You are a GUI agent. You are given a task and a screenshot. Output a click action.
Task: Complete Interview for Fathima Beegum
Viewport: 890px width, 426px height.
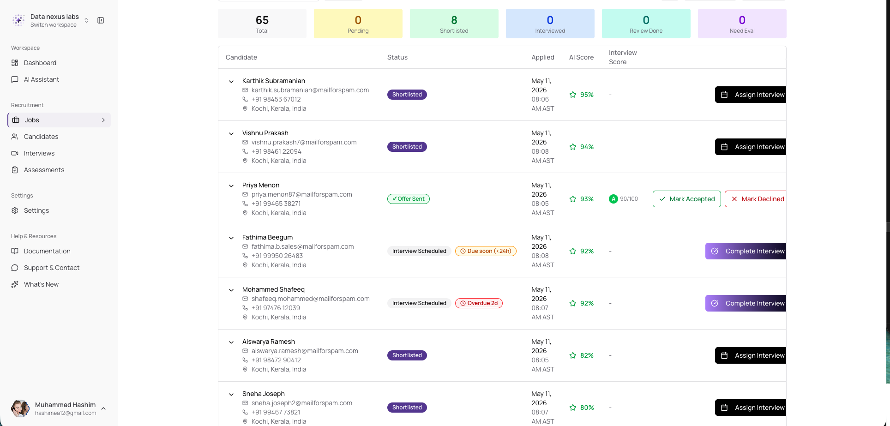pyautogui.click(x=746, y=251)
